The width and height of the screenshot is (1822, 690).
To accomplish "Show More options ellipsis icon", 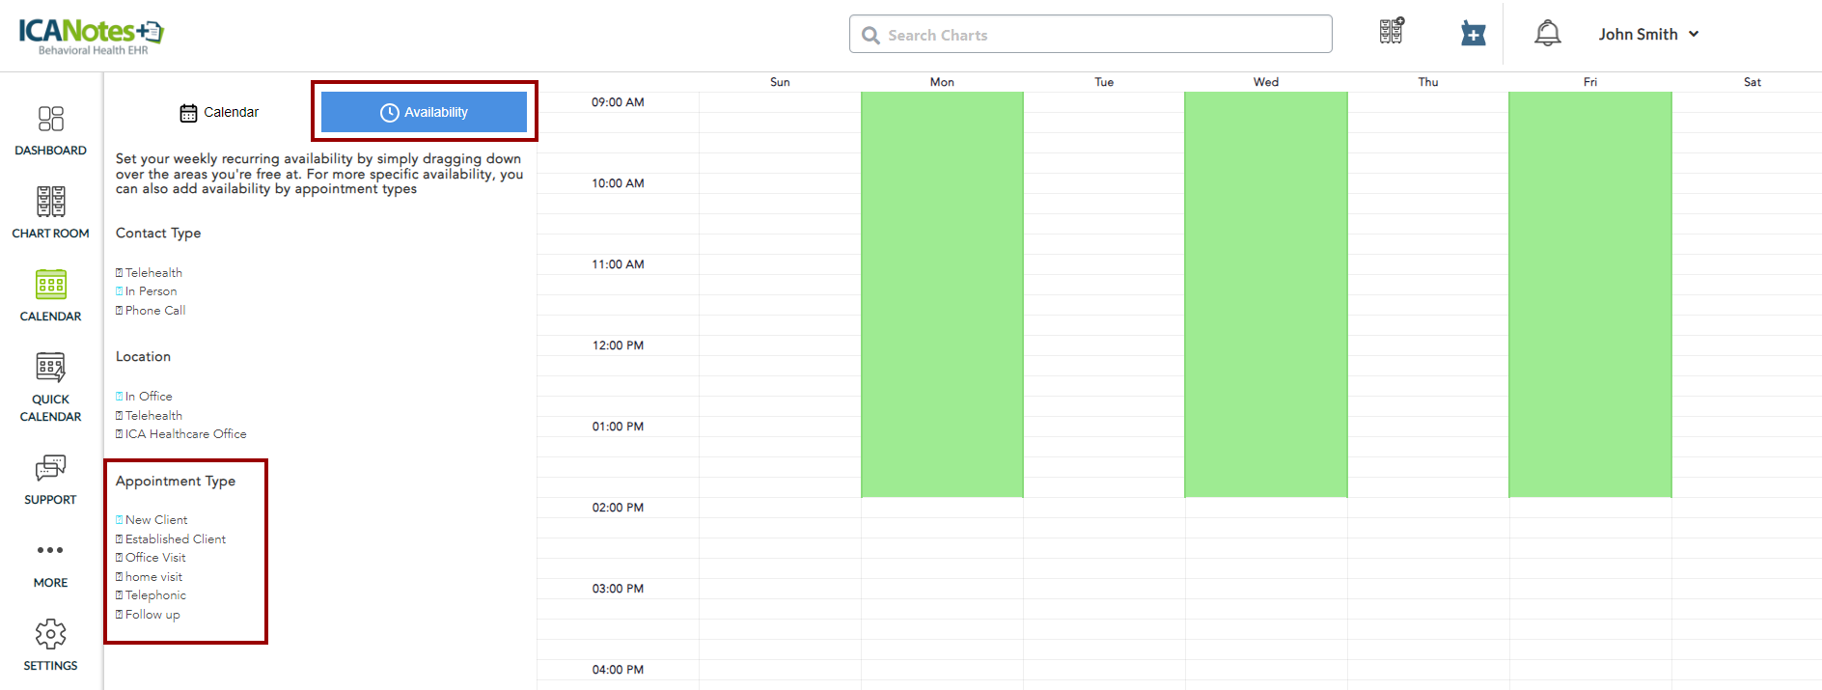I will point(50,550).
